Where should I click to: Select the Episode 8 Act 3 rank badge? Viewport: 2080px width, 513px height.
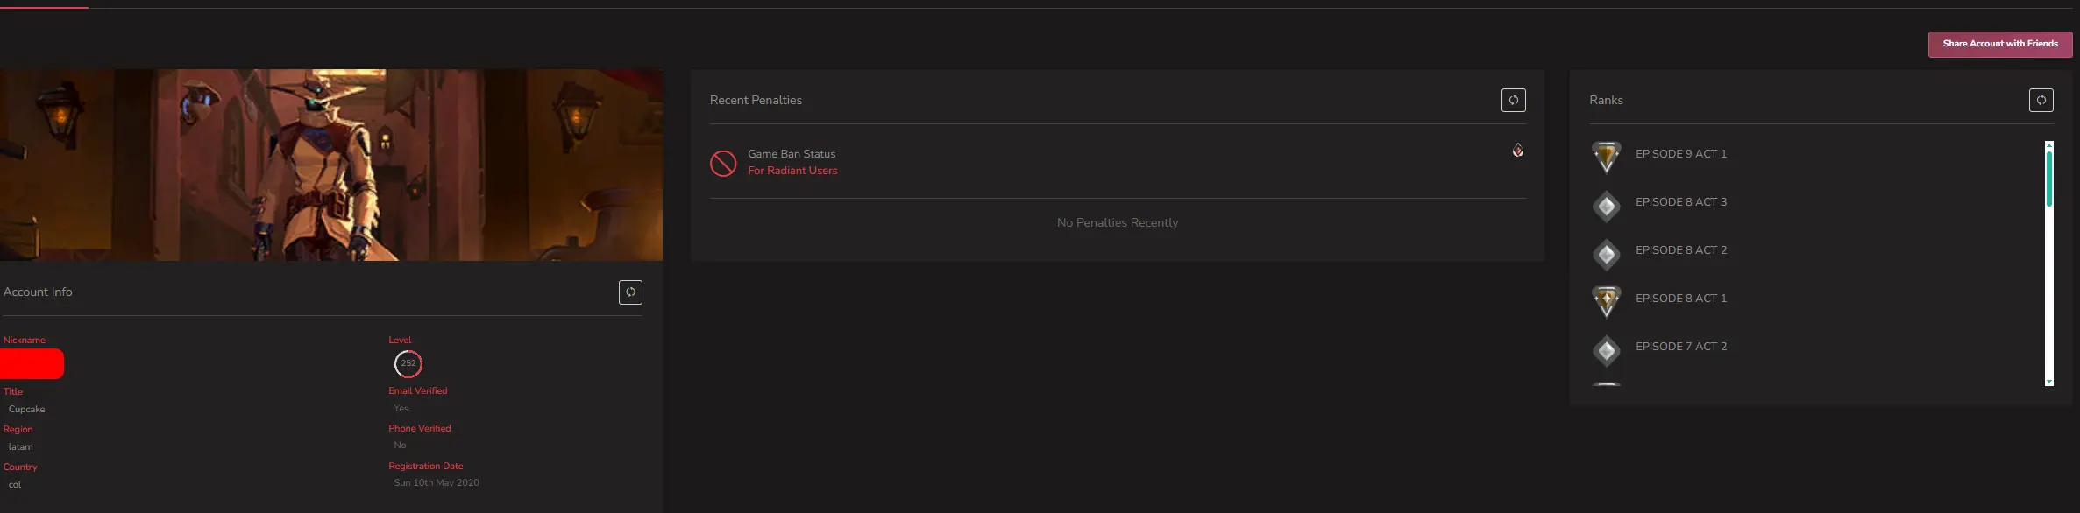click(x=1606, y=207)
